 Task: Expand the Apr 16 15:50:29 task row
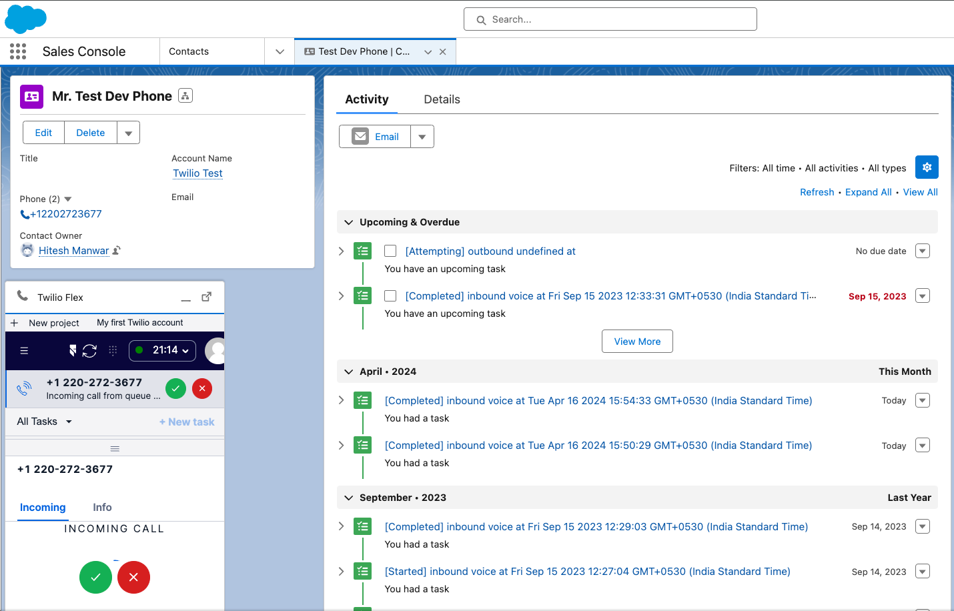(x=341, y=445)
